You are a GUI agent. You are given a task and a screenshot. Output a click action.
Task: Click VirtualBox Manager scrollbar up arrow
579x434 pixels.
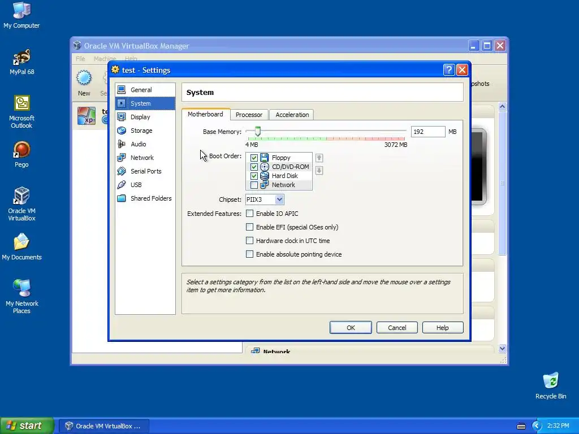click(502, 107)
